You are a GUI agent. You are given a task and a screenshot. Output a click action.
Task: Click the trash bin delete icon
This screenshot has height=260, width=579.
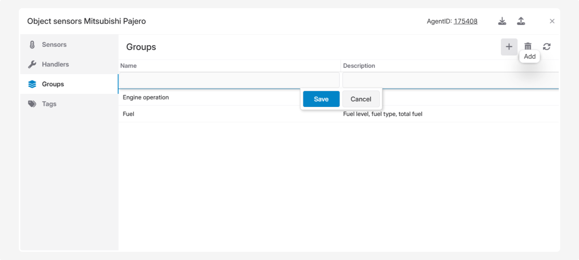528,47
